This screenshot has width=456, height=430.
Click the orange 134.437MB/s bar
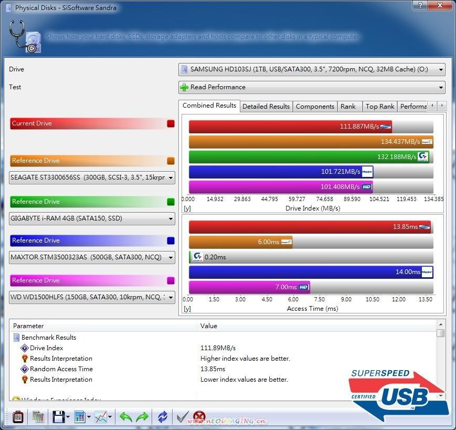pyautogui.click(x=311, y=142)
